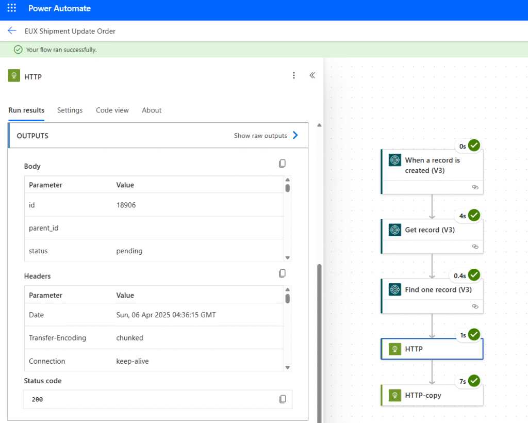
Task: Click the green checkmark on Find one record
Action: tap(474, 275)
